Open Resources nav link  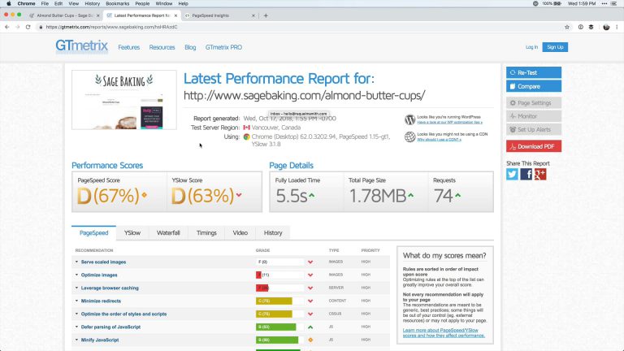162,47
